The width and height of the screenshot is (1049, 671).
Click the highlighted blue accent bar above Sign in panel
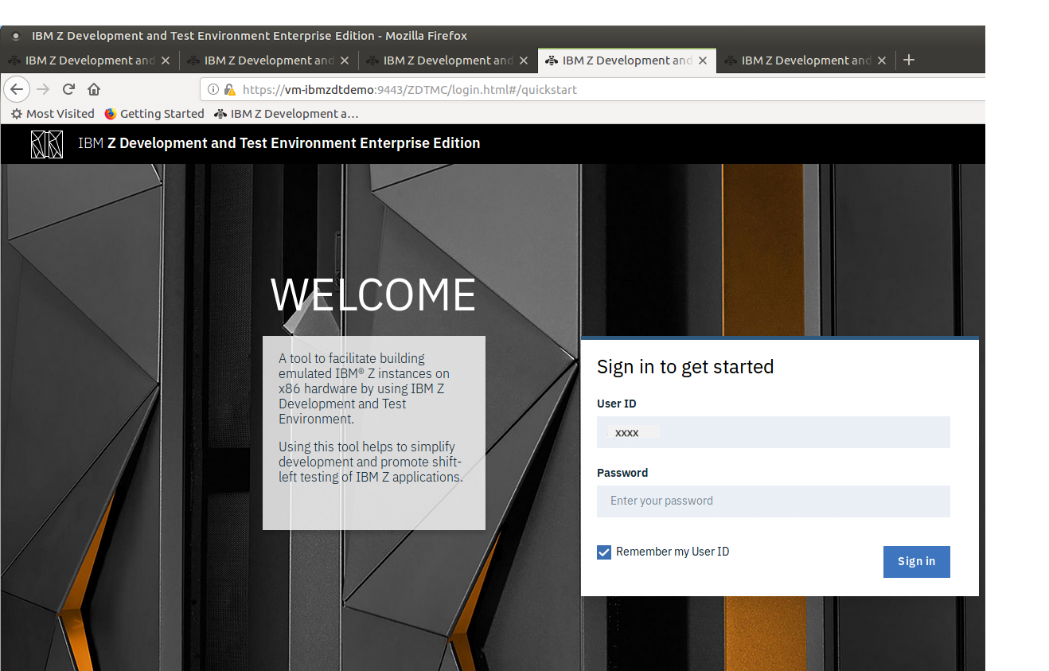pyautogui.click(x=780, y=337)
